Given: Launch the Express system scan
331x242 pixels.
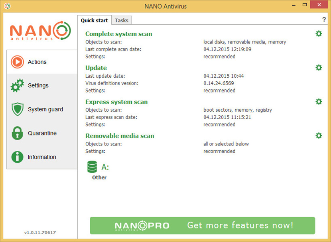Looking at the screenshot, I should [x=116, y=102].
